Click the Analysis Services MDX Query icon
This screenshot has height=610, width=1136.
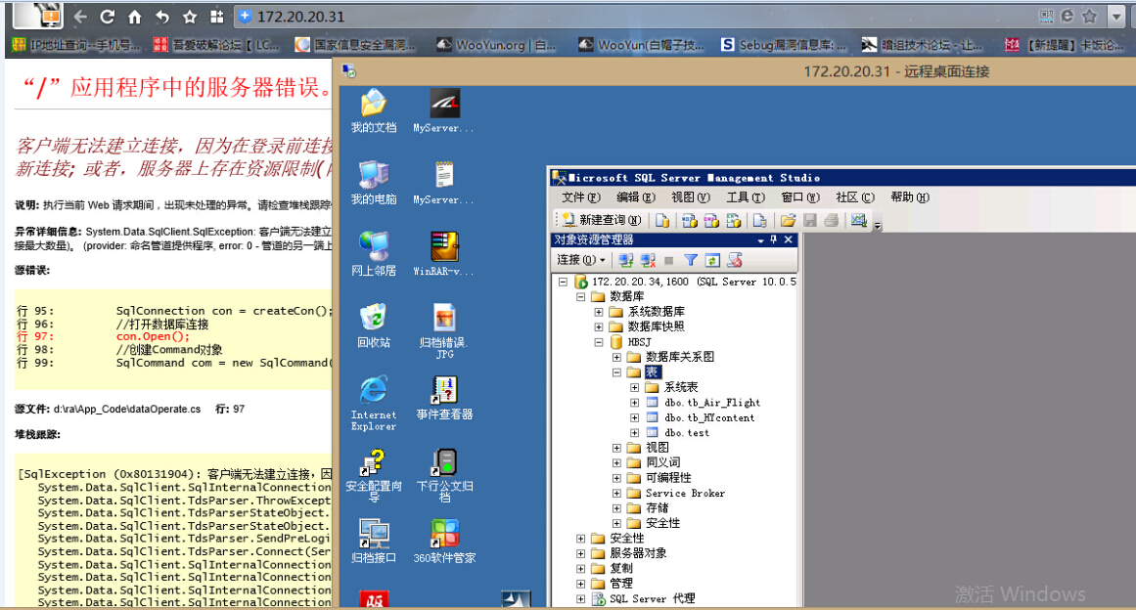689,220
